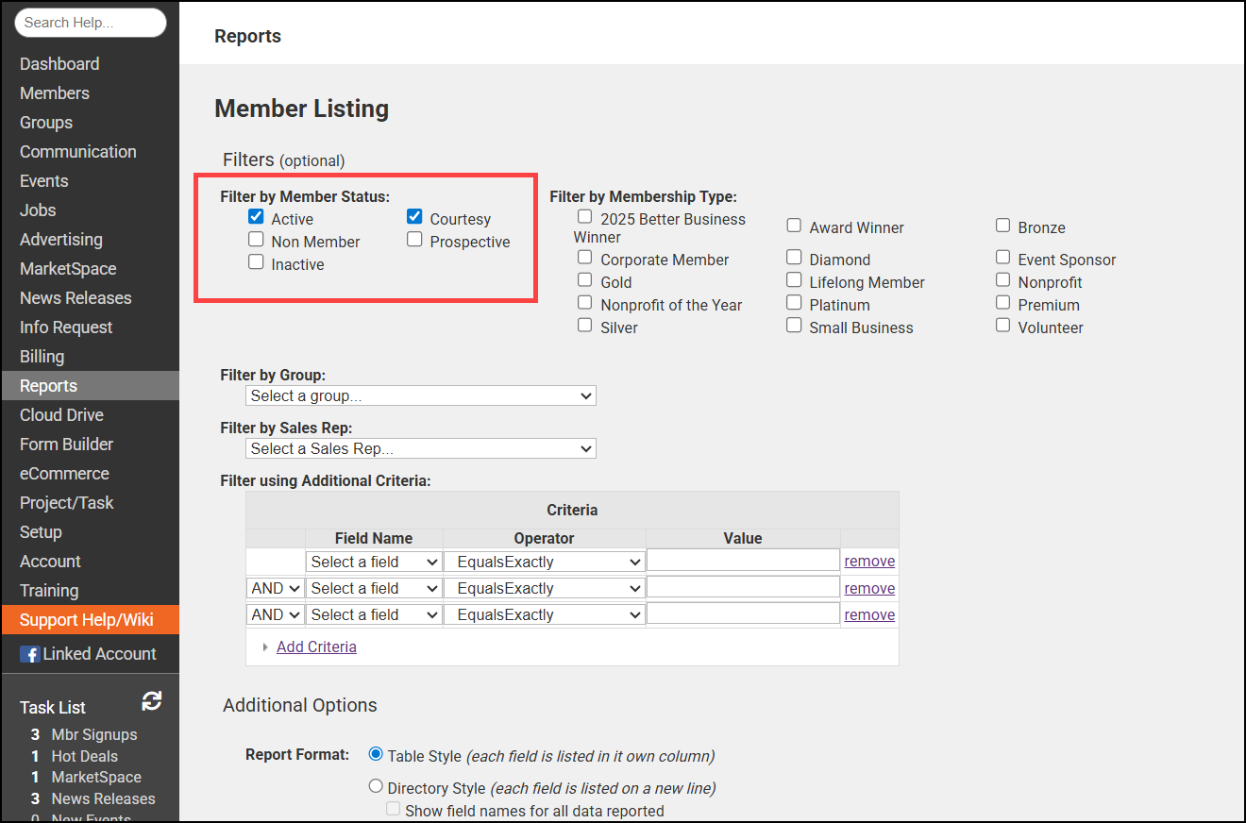
Task: Open the Filter by Group dropdown
Action: 420,396
